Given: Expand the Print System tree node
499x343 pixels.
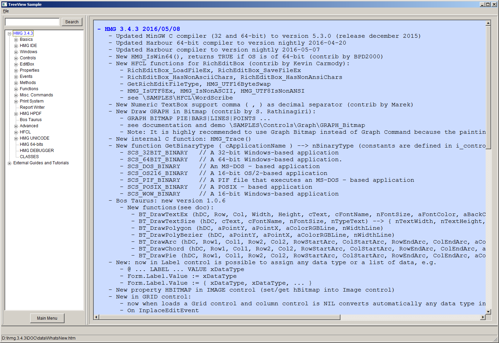Looking at the screenshot, I should (x=16, y=102).
